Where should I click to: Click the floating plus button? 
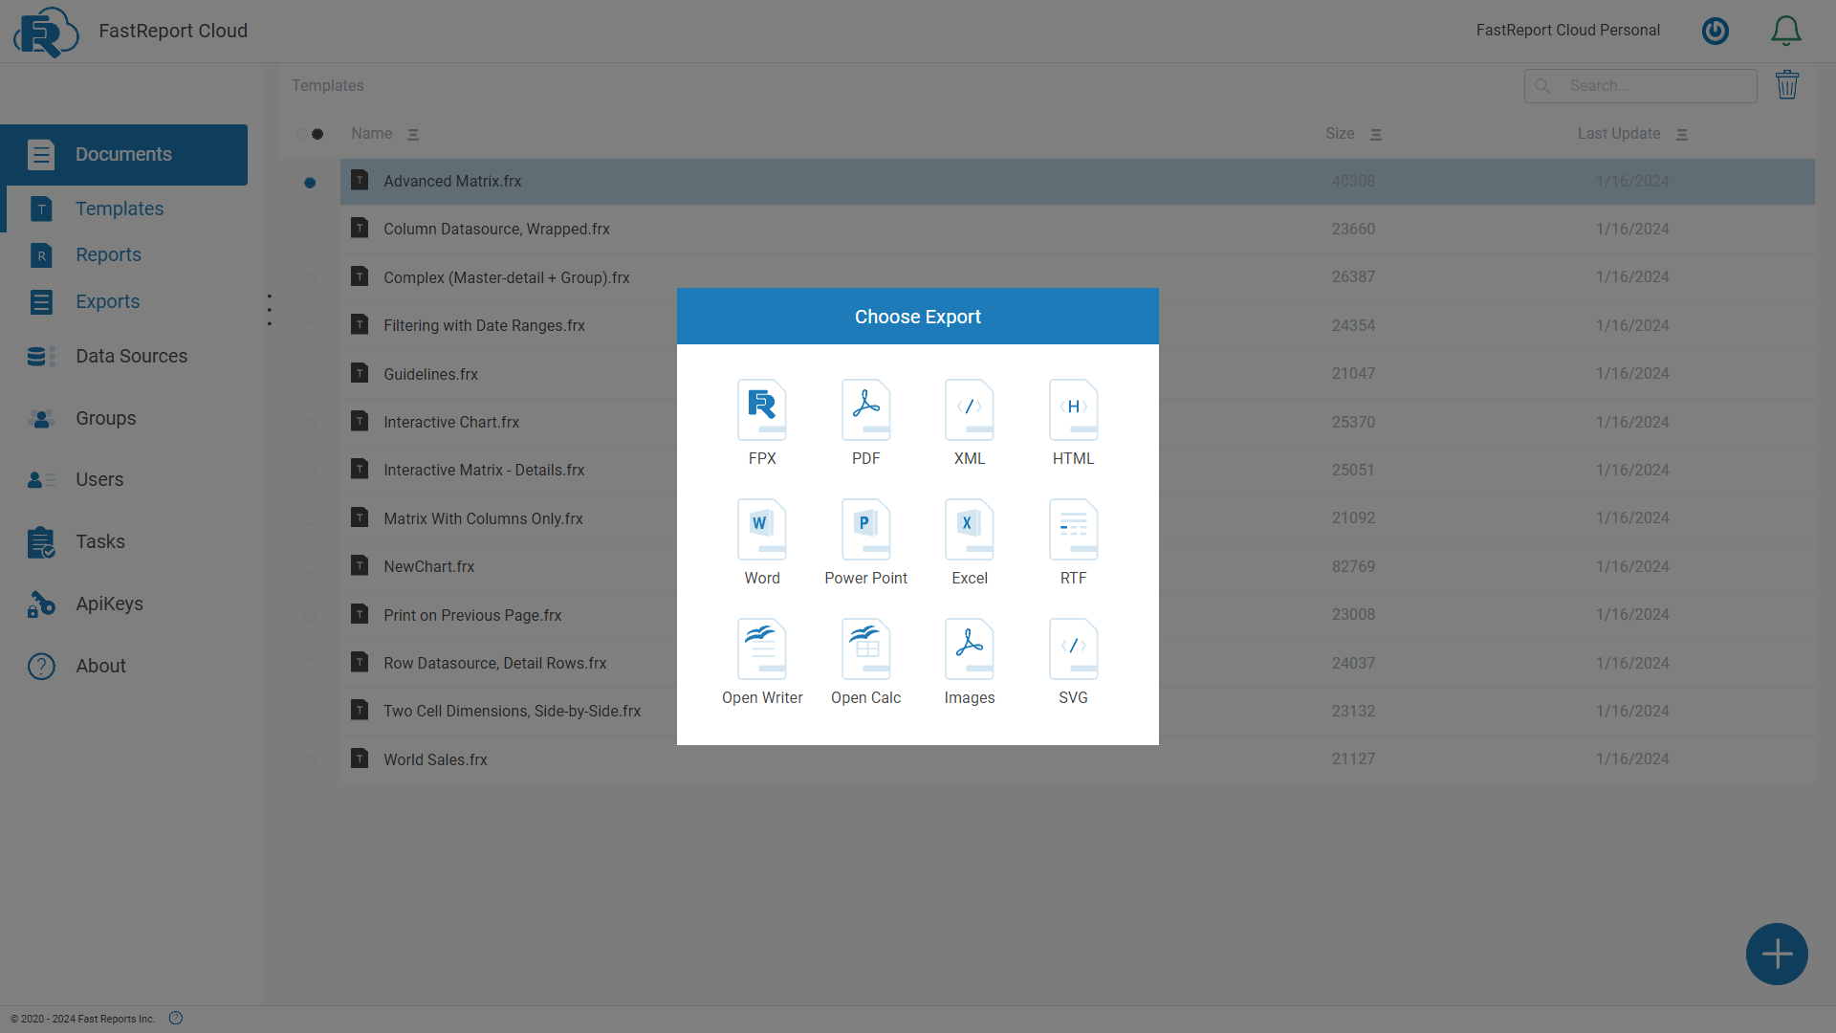coord(1776,954)
